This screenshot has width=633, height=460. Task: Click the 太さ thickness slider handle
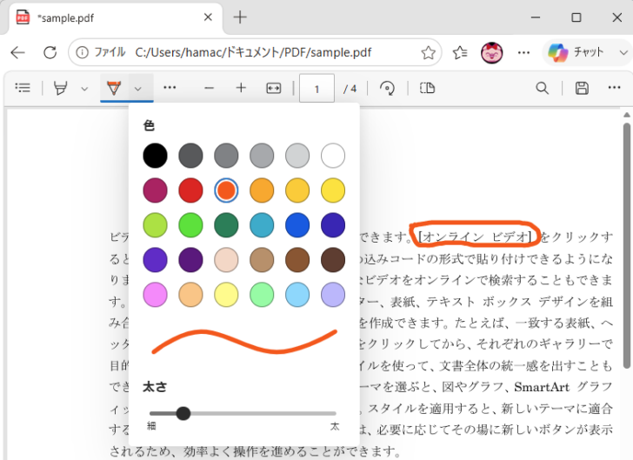click(183, 413)
